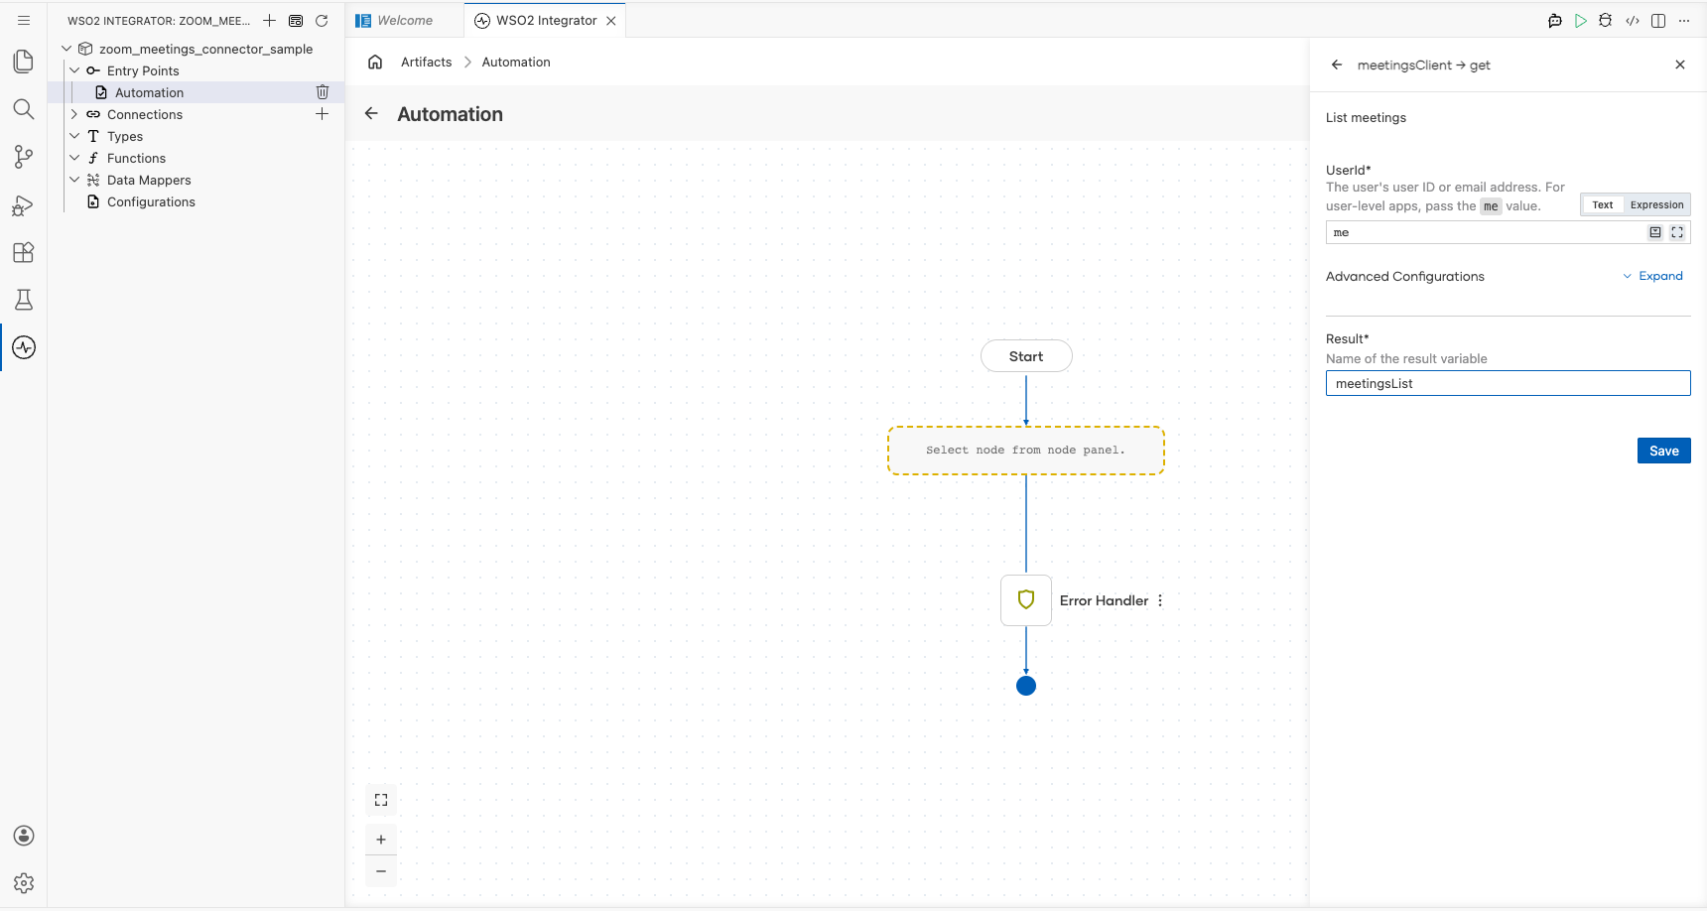The height and width of the screenshot is (911, 1707).
Task: Click the Result variable name field
Action: tap(1509, 383)
